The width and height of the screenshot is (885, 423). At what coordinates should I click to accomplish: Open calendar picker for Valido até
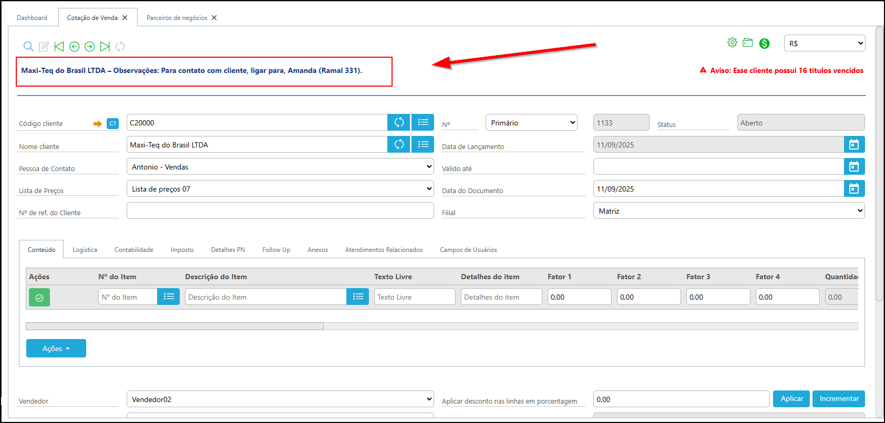pyautogui.click(x=854, y=167)
